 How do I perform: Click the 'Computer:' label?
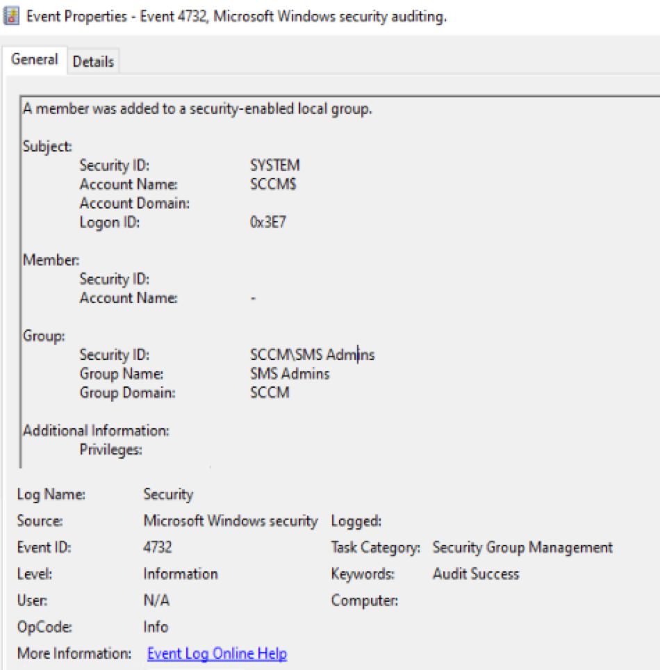(x=364, y=600)
